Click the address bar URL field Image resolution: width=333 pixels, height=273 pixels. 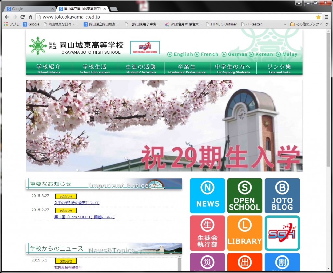(176, 17)
